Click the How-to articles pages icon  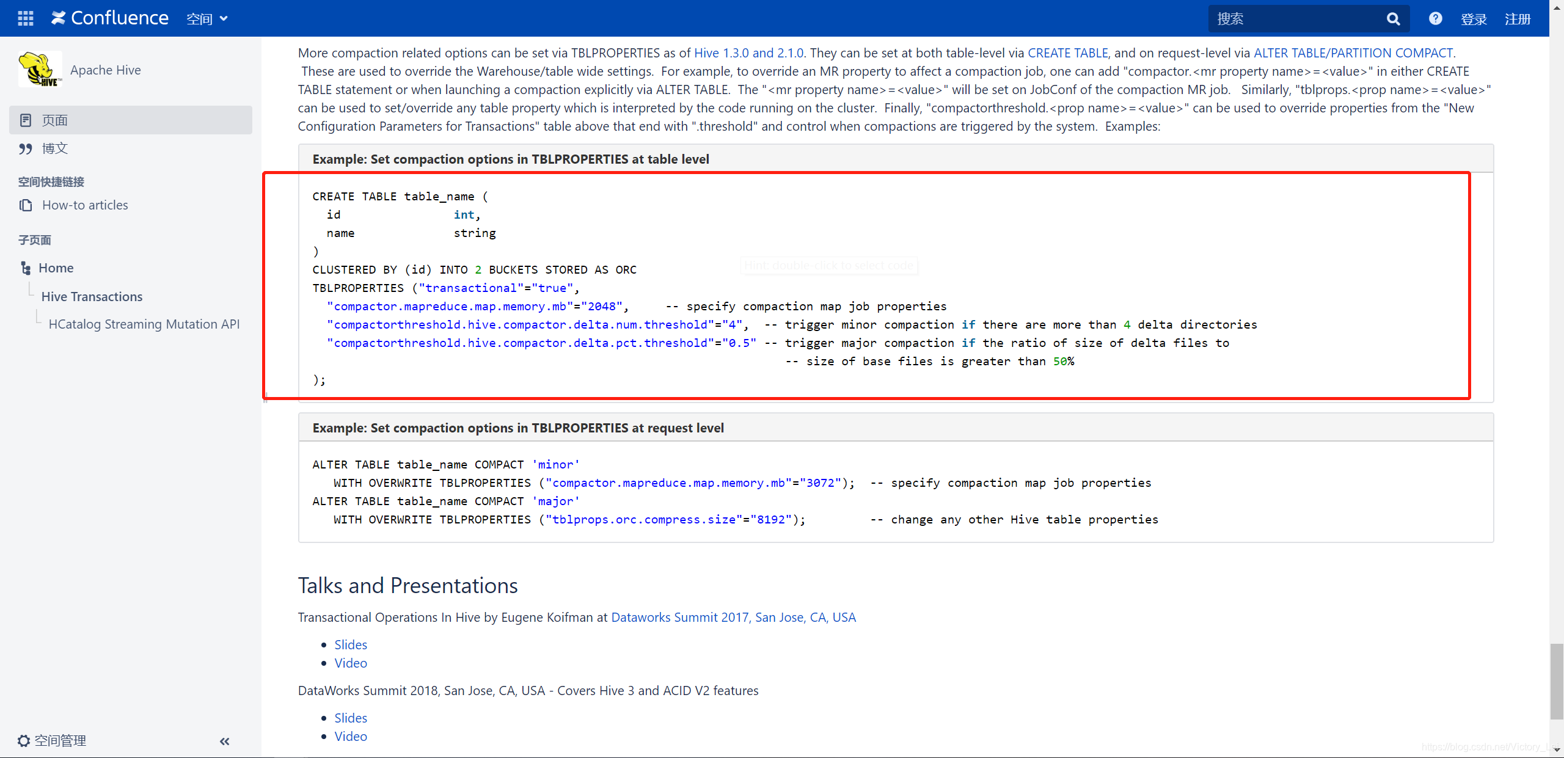(x=26, y=205)
